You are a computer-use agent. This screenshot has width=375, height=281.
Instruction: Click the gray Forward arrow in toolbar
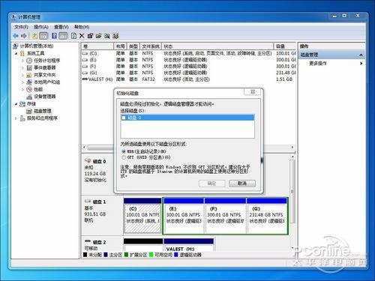pos(24,36)
